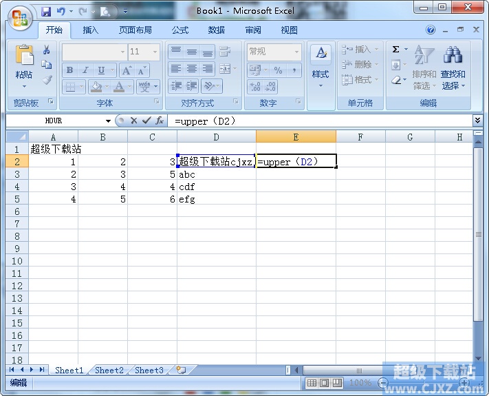Switch to the Data ribbon tab

click(217, 30)
